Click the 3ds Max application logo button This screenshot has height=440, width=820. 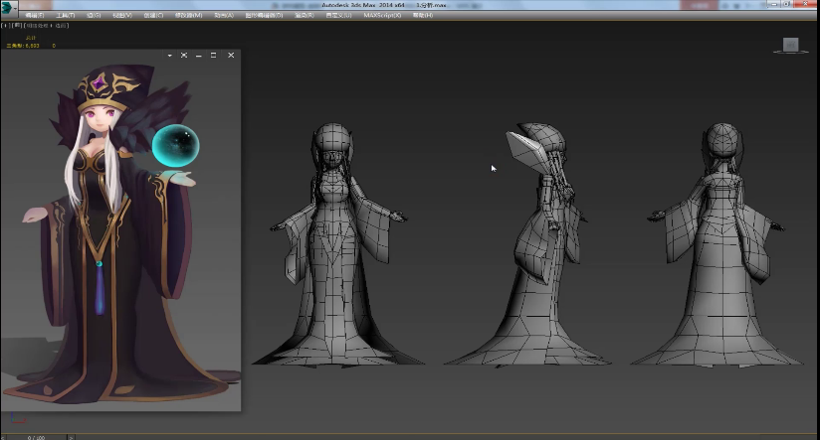[x=9, y=8]
